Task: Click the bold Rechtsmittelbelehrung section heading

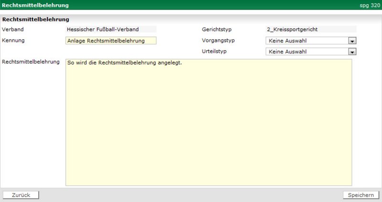Action: click(x=36, y=20)
